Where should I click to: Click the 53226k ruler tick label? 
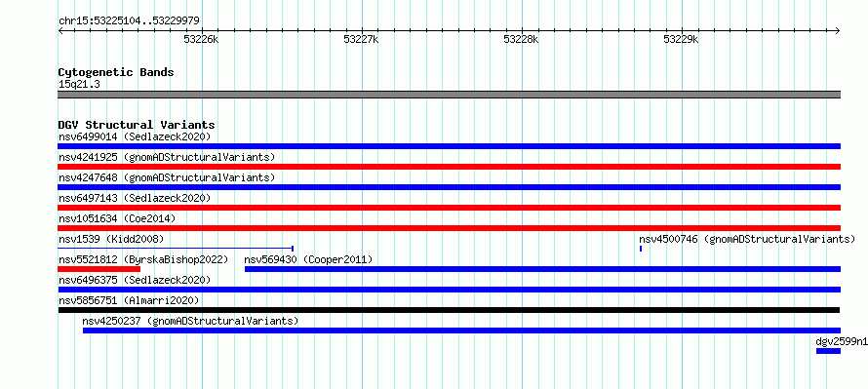[x=202, y=39]
